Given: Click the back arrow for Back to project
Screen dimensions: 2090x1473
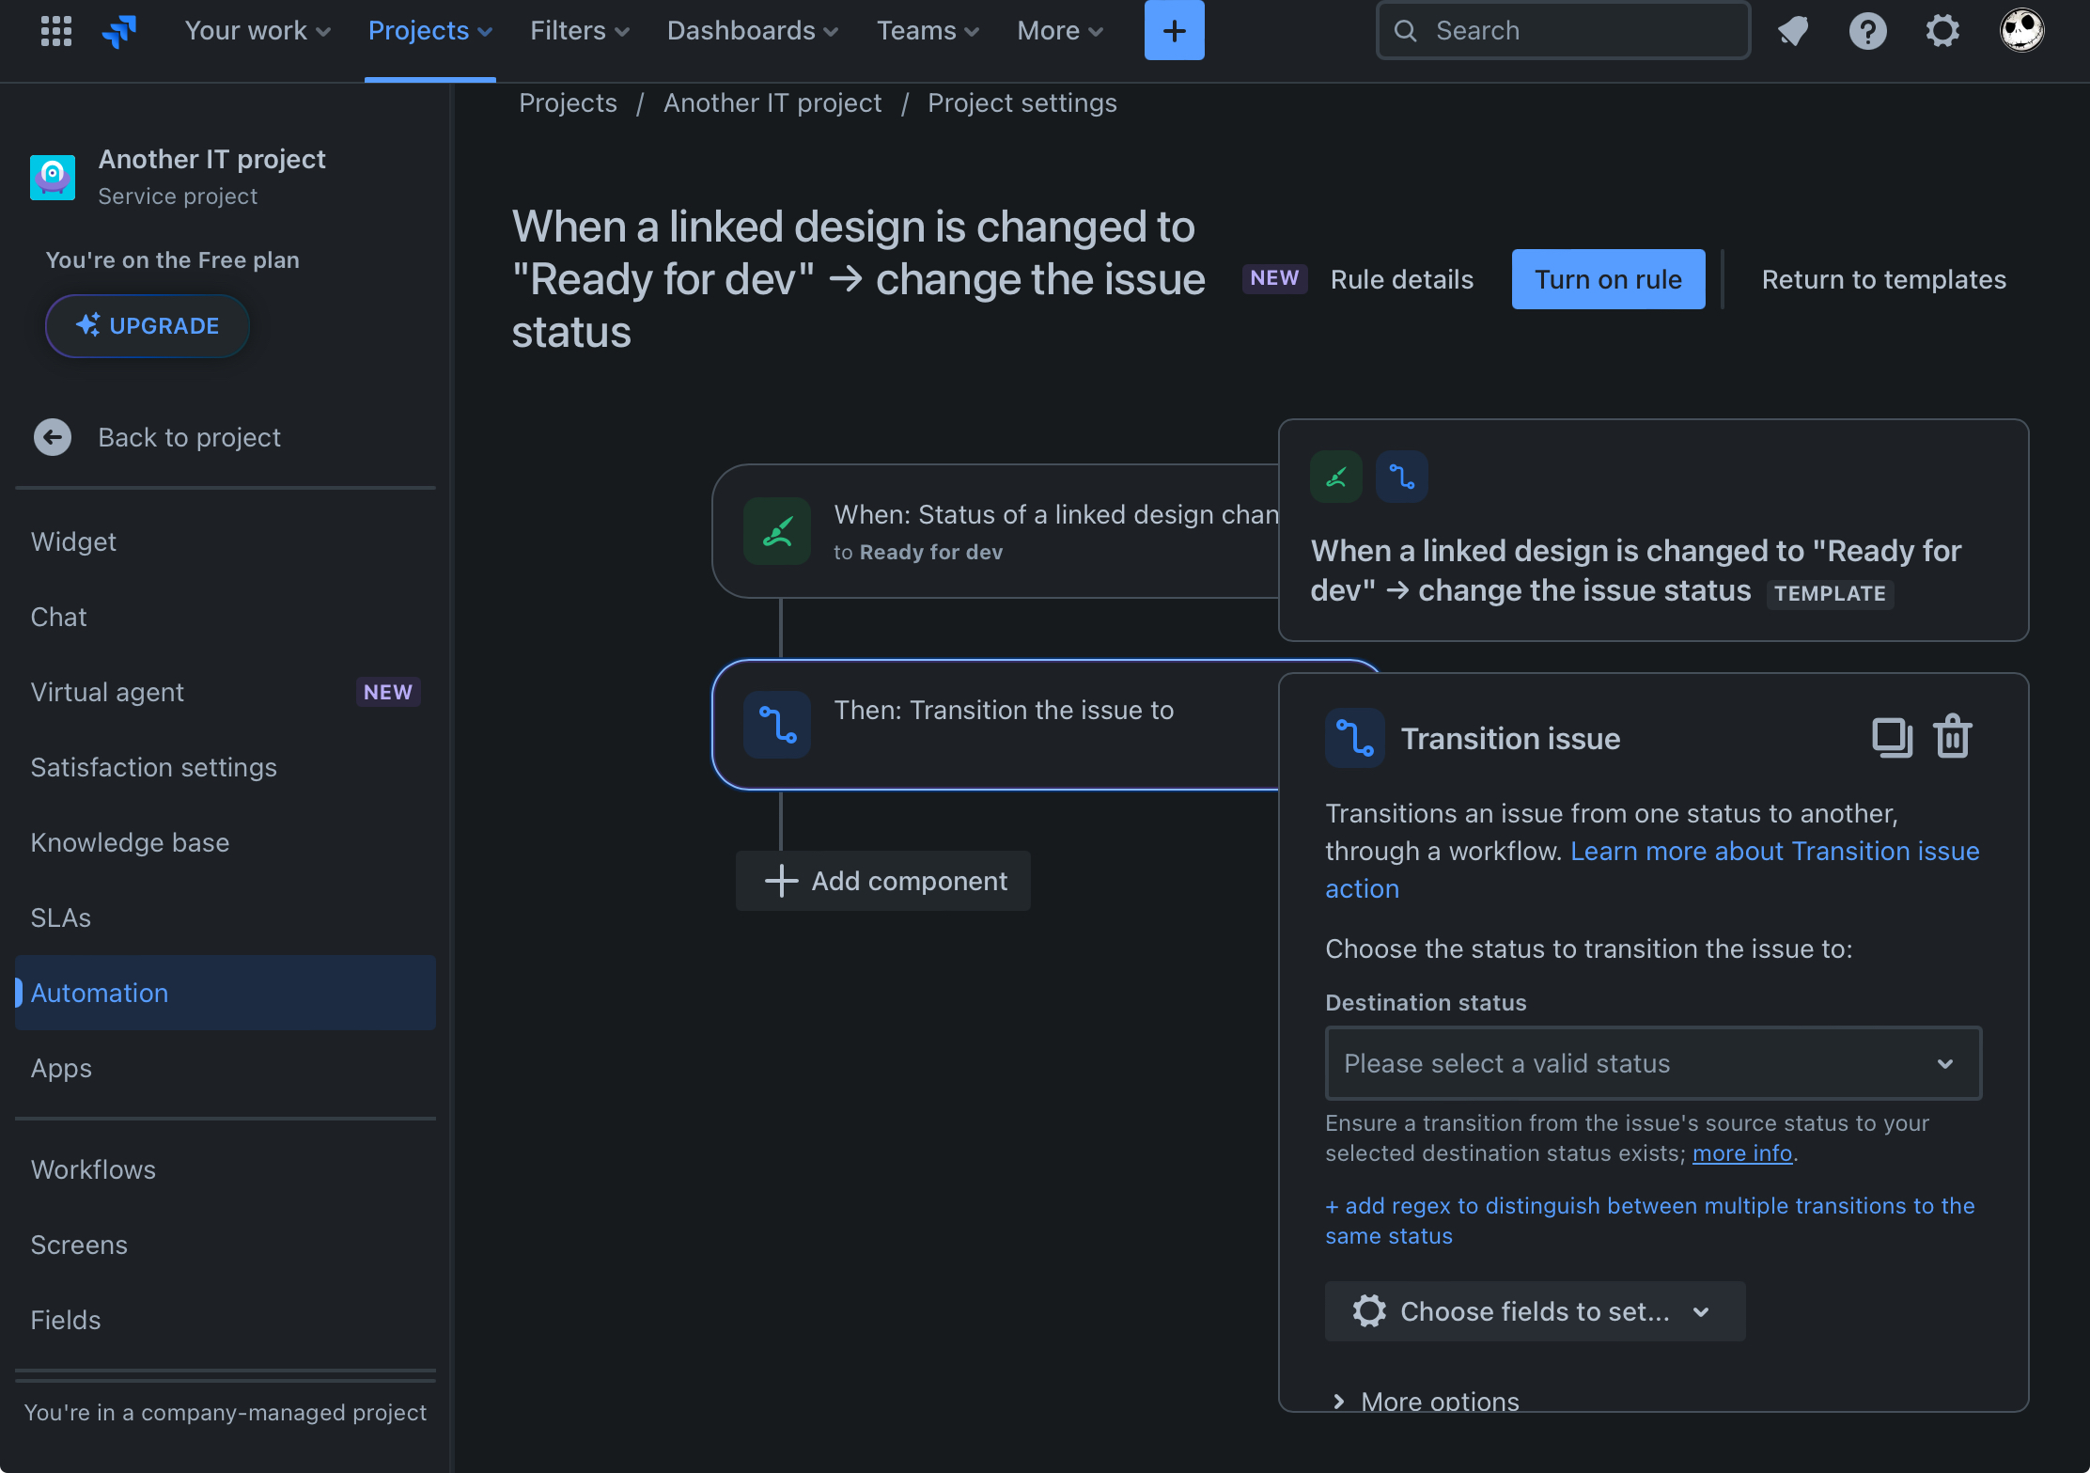Looking at the screenshot, I should pyautogui.click(x=53, y=437).
